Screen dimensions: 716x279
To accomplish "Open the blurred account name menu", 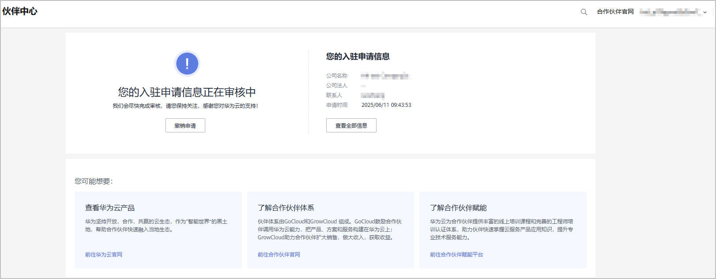I will (670, 12).
